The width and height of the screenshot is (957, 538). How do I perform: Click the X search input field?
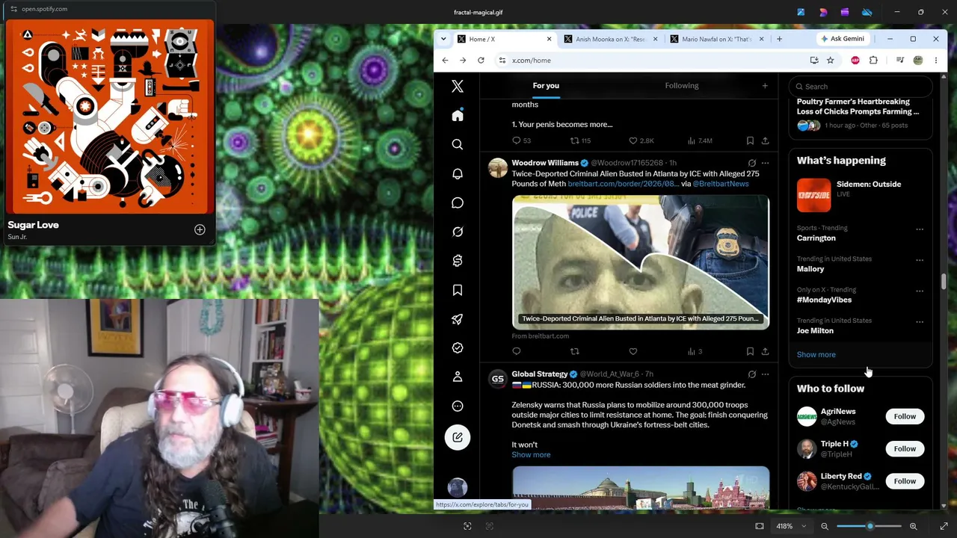861,87
